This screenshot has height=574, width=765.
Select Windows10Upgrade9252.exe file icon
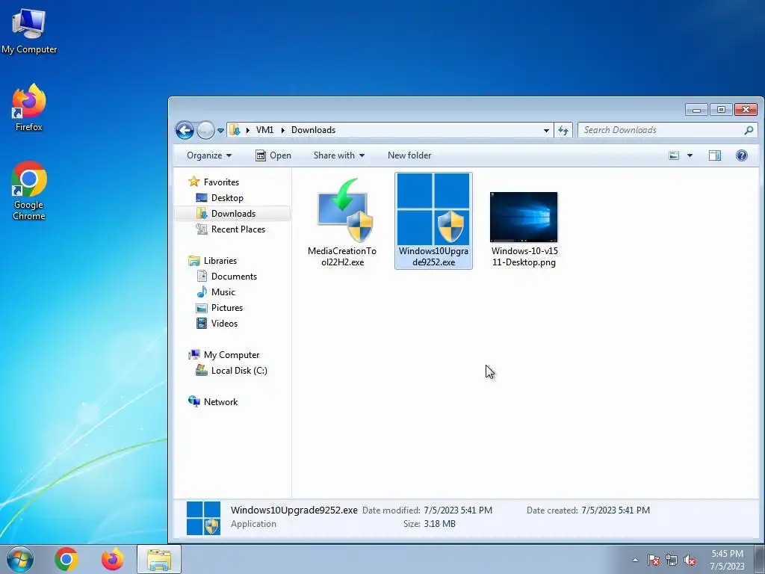(433, 209)
